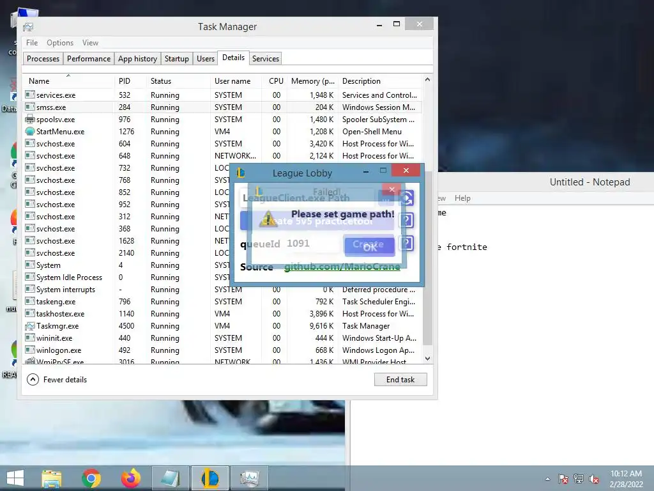The width and height of the screenshot is (654, 491).
Task: Sort by the PID column header
Action: point(130,81)
